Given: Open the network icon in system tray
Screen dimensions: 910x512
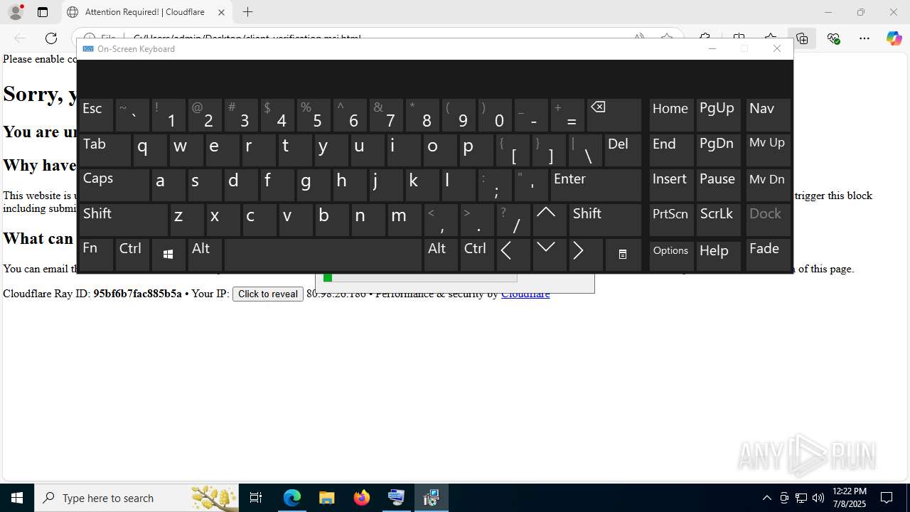Looking at the screenshot, I should [x=801, y=498].
